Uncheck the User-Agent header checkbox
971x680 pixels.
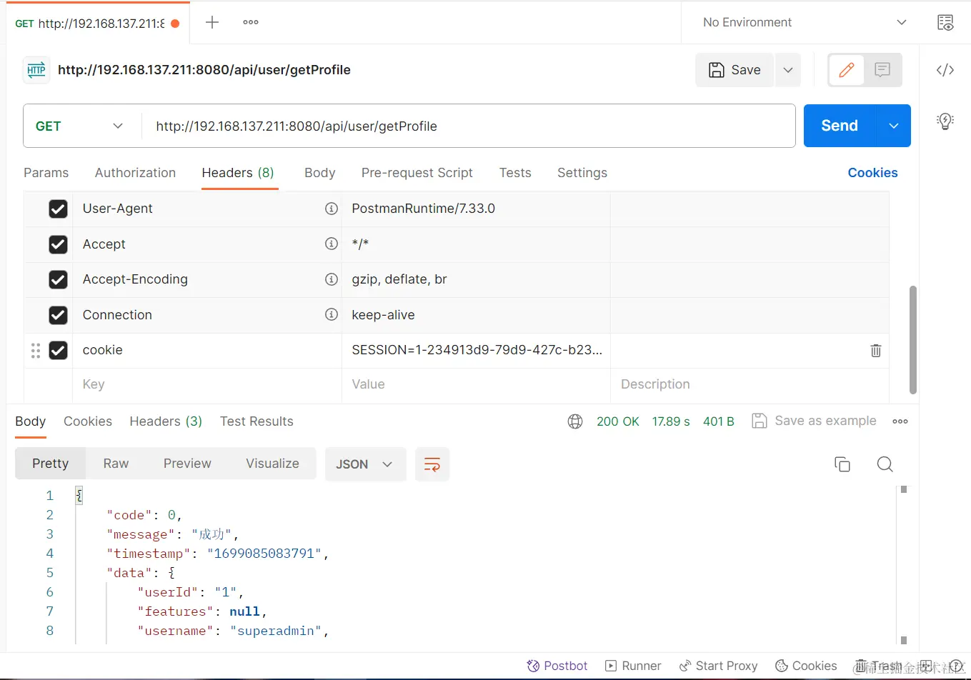58,209
